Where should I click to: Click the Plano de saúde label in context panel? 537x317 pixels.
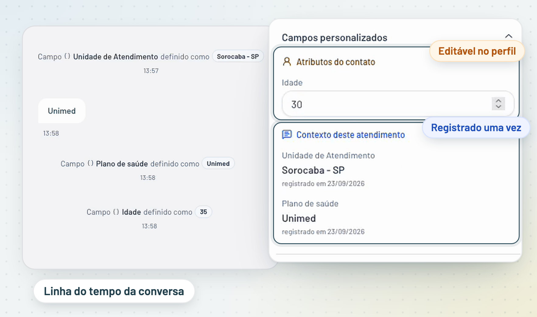pyautogui.click(x=310, y=203)
